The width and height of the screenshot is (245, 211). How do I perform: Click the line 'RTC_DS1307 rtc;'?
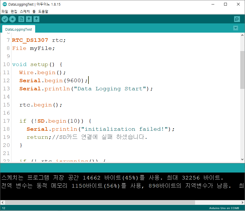(x=39, y=40)
